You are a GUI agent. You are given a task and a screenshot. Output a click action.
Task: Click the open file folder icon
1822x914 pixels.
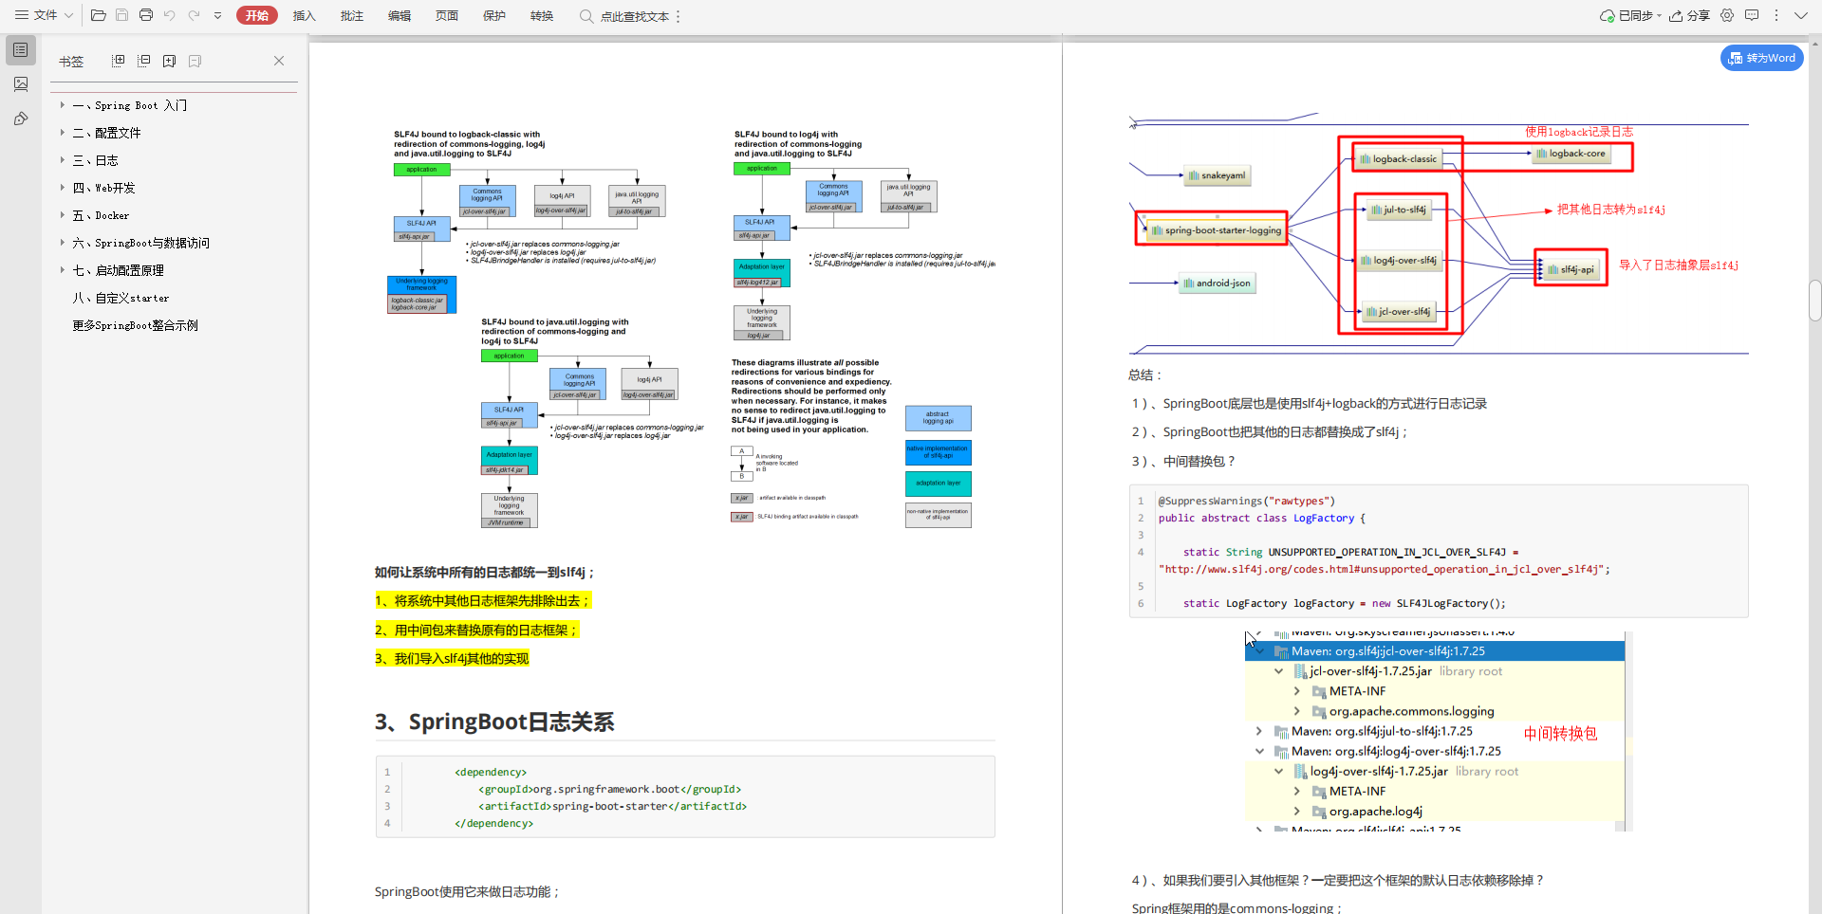98,15
